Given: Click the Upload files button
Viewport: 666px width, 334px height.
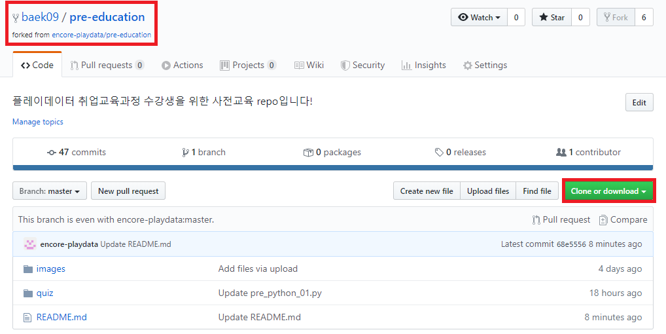Looking at the screenshot, I should [x=488, y=191].
